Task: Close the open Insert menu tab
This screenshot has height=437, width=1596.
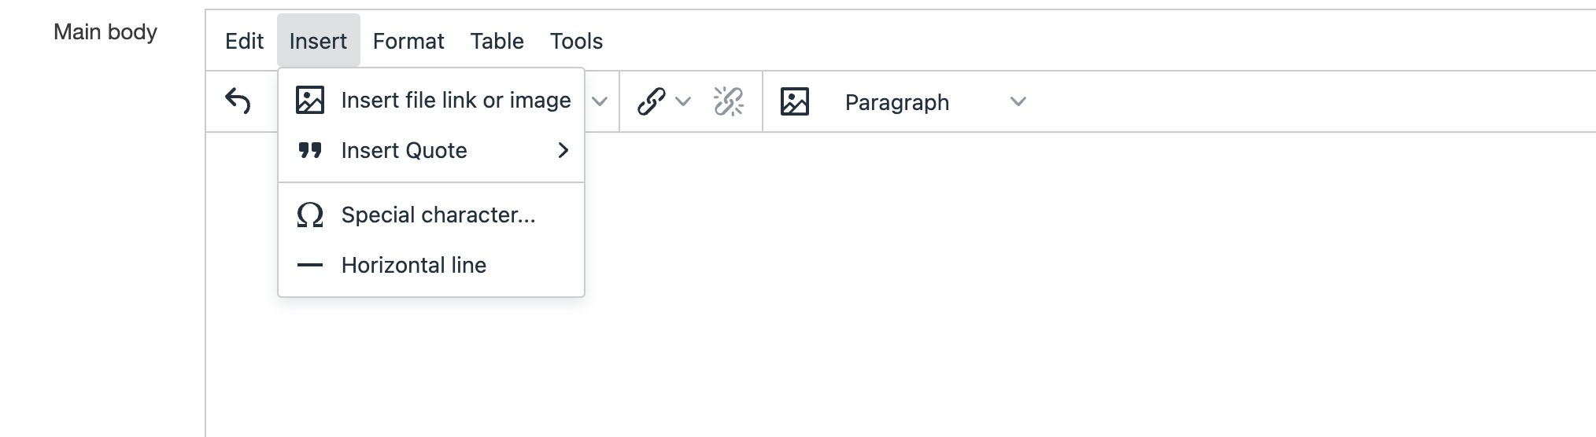Action: tap(318, 41)
